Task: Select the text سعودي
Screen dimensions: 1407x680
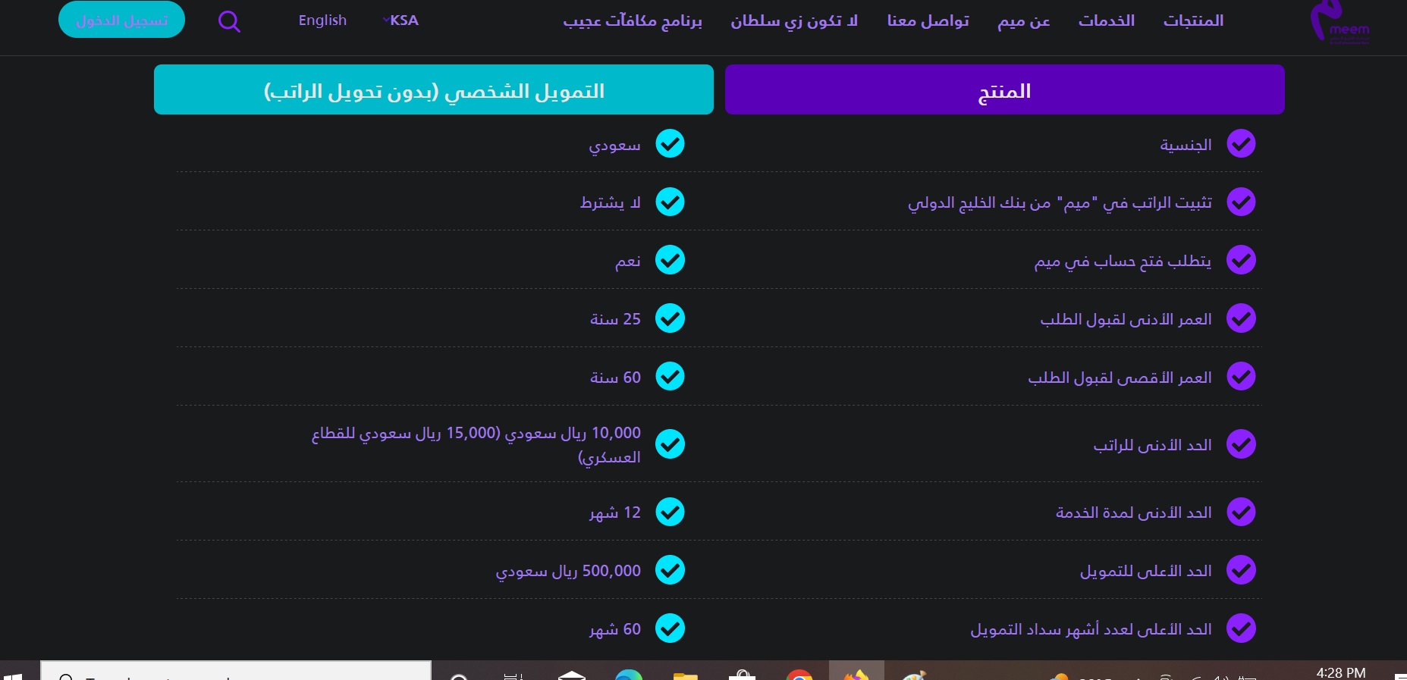Action: tap(615, 144)
